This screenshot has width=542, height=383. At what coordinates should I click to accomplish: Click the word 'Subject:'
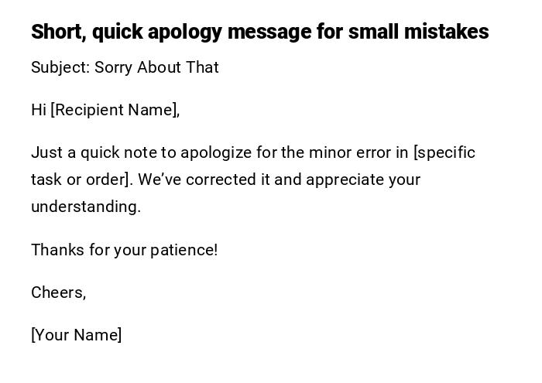(60, 67)
